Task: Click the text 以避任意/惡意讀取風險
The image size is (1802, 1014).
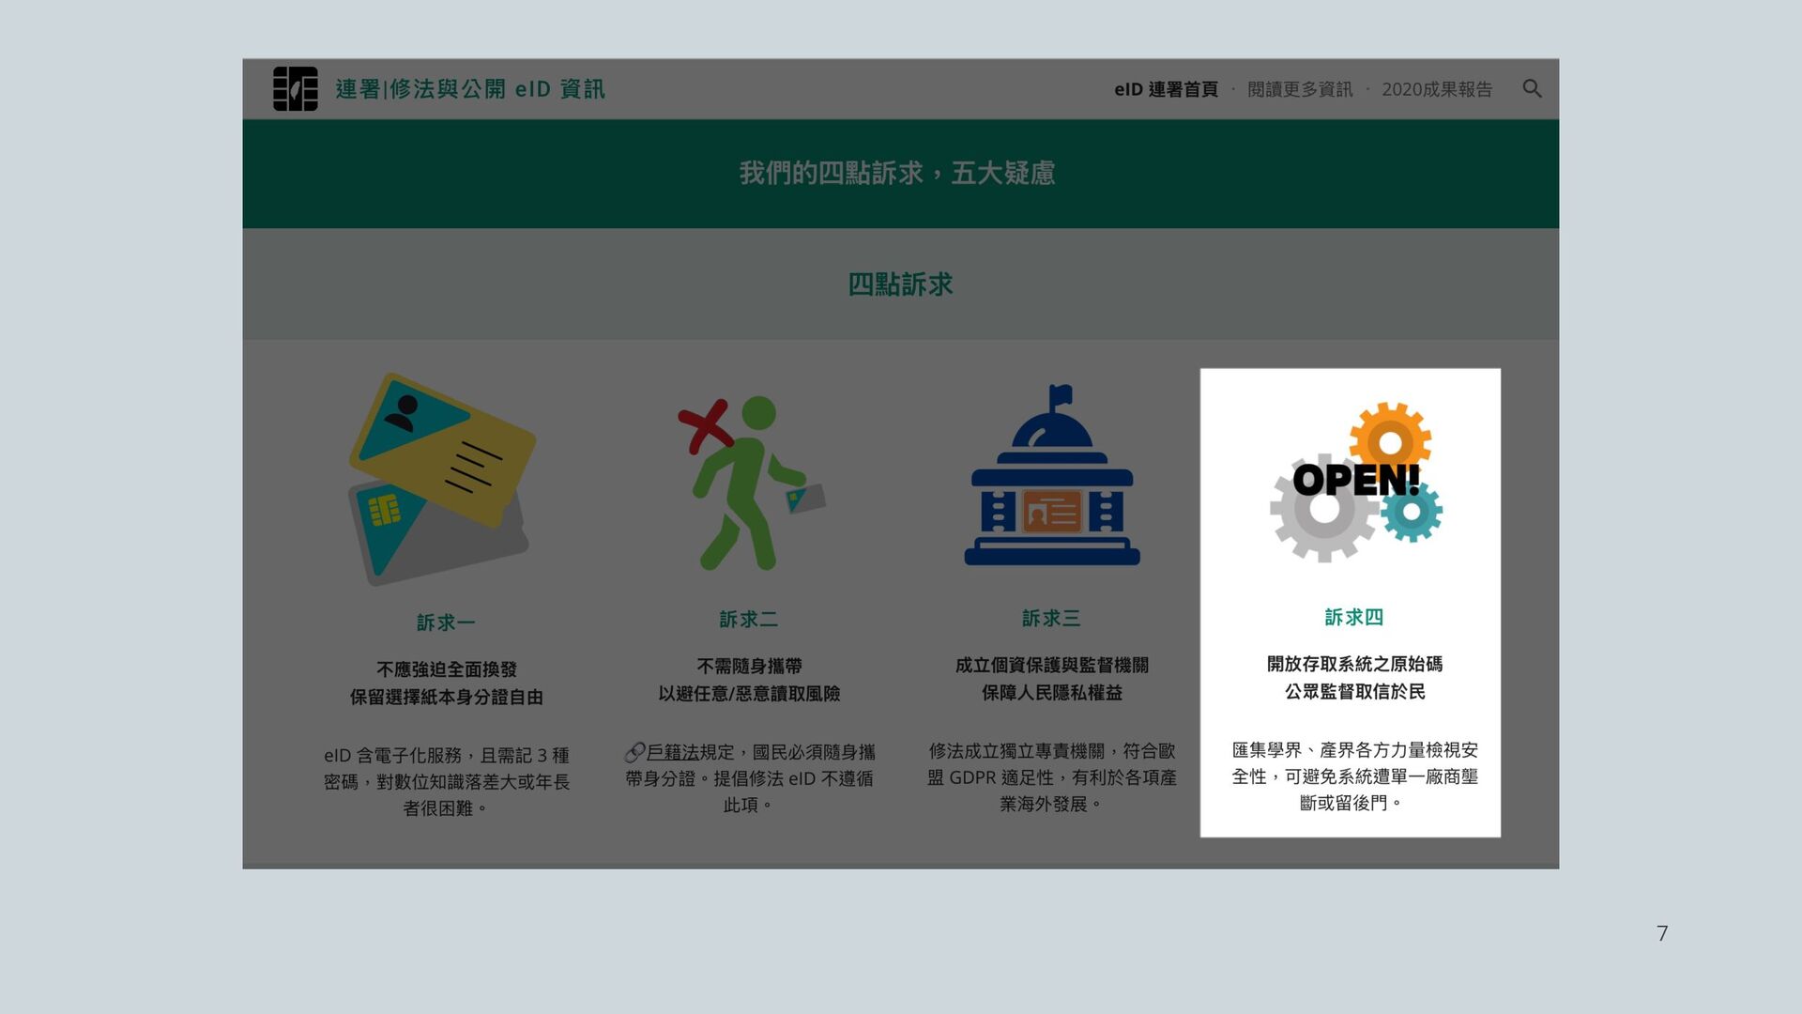Action: click(x=749, y=694)
